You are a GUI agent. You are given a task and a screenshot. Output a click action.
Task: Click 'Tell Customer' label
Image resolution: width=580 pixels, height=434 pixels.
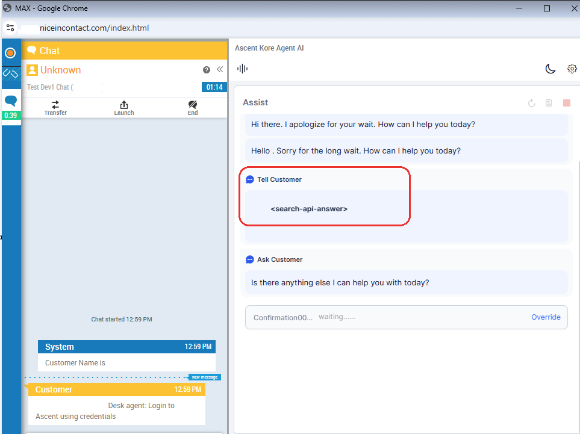[x=279, y=179]
